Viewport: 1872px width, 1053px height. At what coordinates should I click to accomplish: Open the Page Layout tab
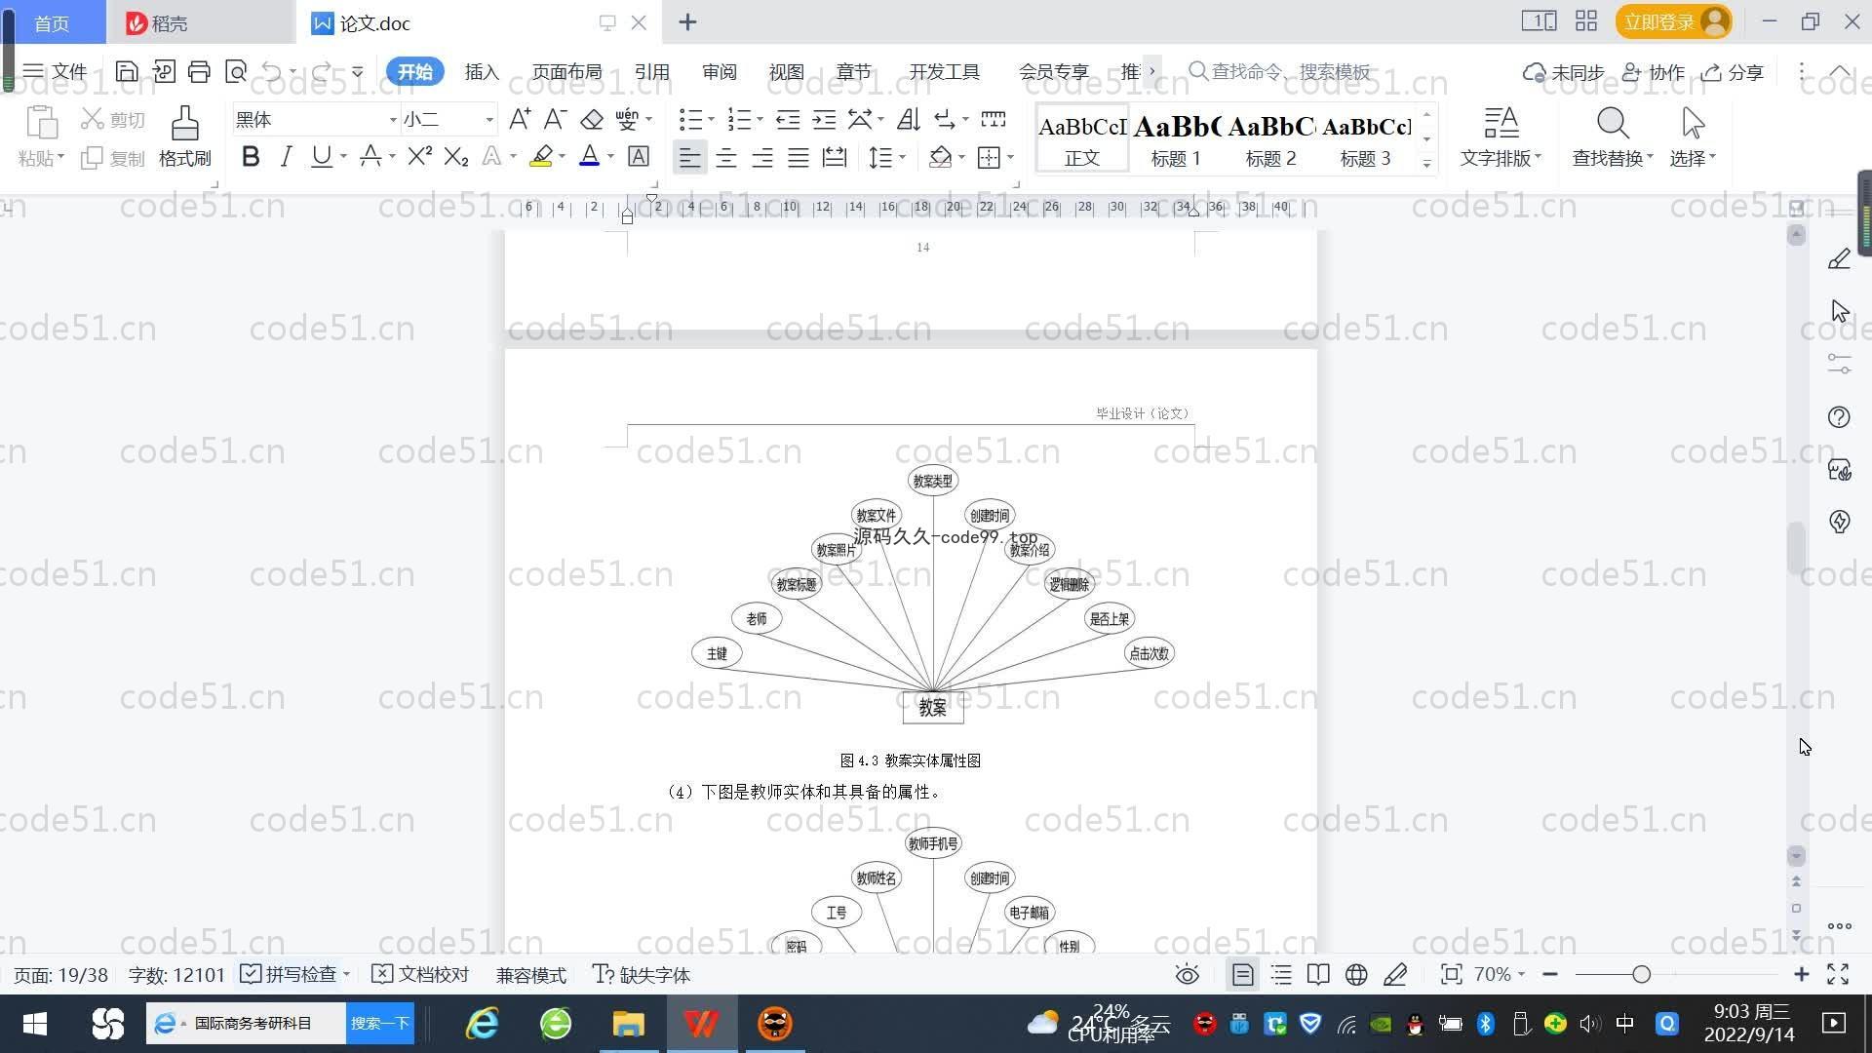tap(566, 71)
